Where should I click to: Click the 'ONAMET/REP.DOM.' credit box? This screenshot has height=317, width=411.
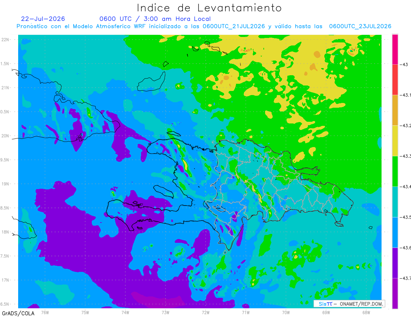pyautogui.click(x=349, y=304)
